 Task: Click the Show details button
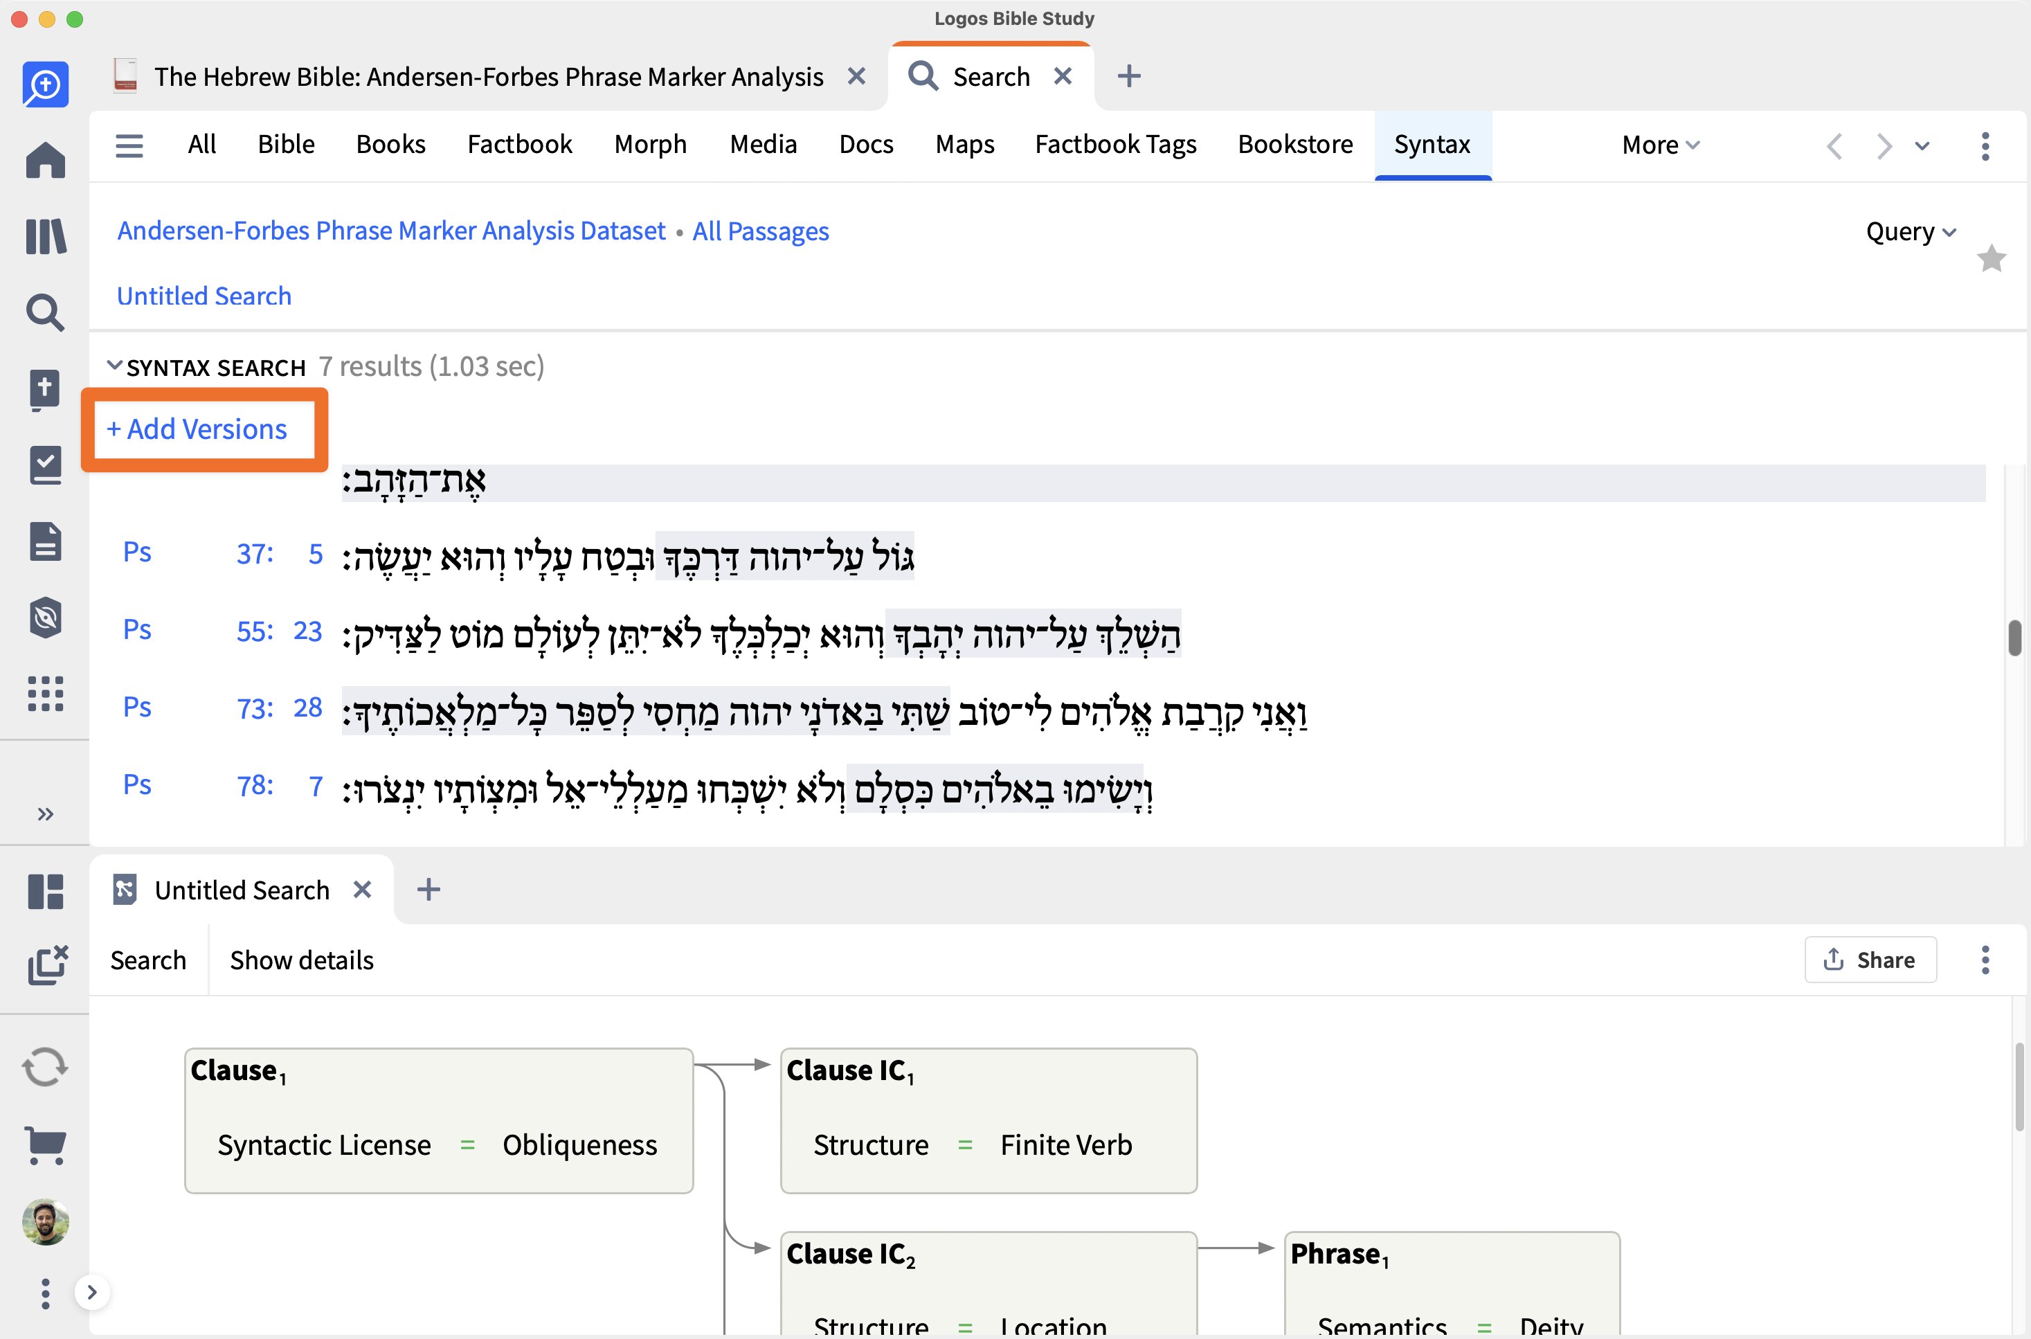tap(301, 961)
